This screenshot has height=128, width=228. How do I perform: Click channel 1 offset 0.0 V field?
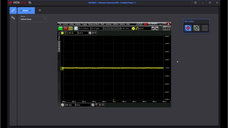click(83, 33)
